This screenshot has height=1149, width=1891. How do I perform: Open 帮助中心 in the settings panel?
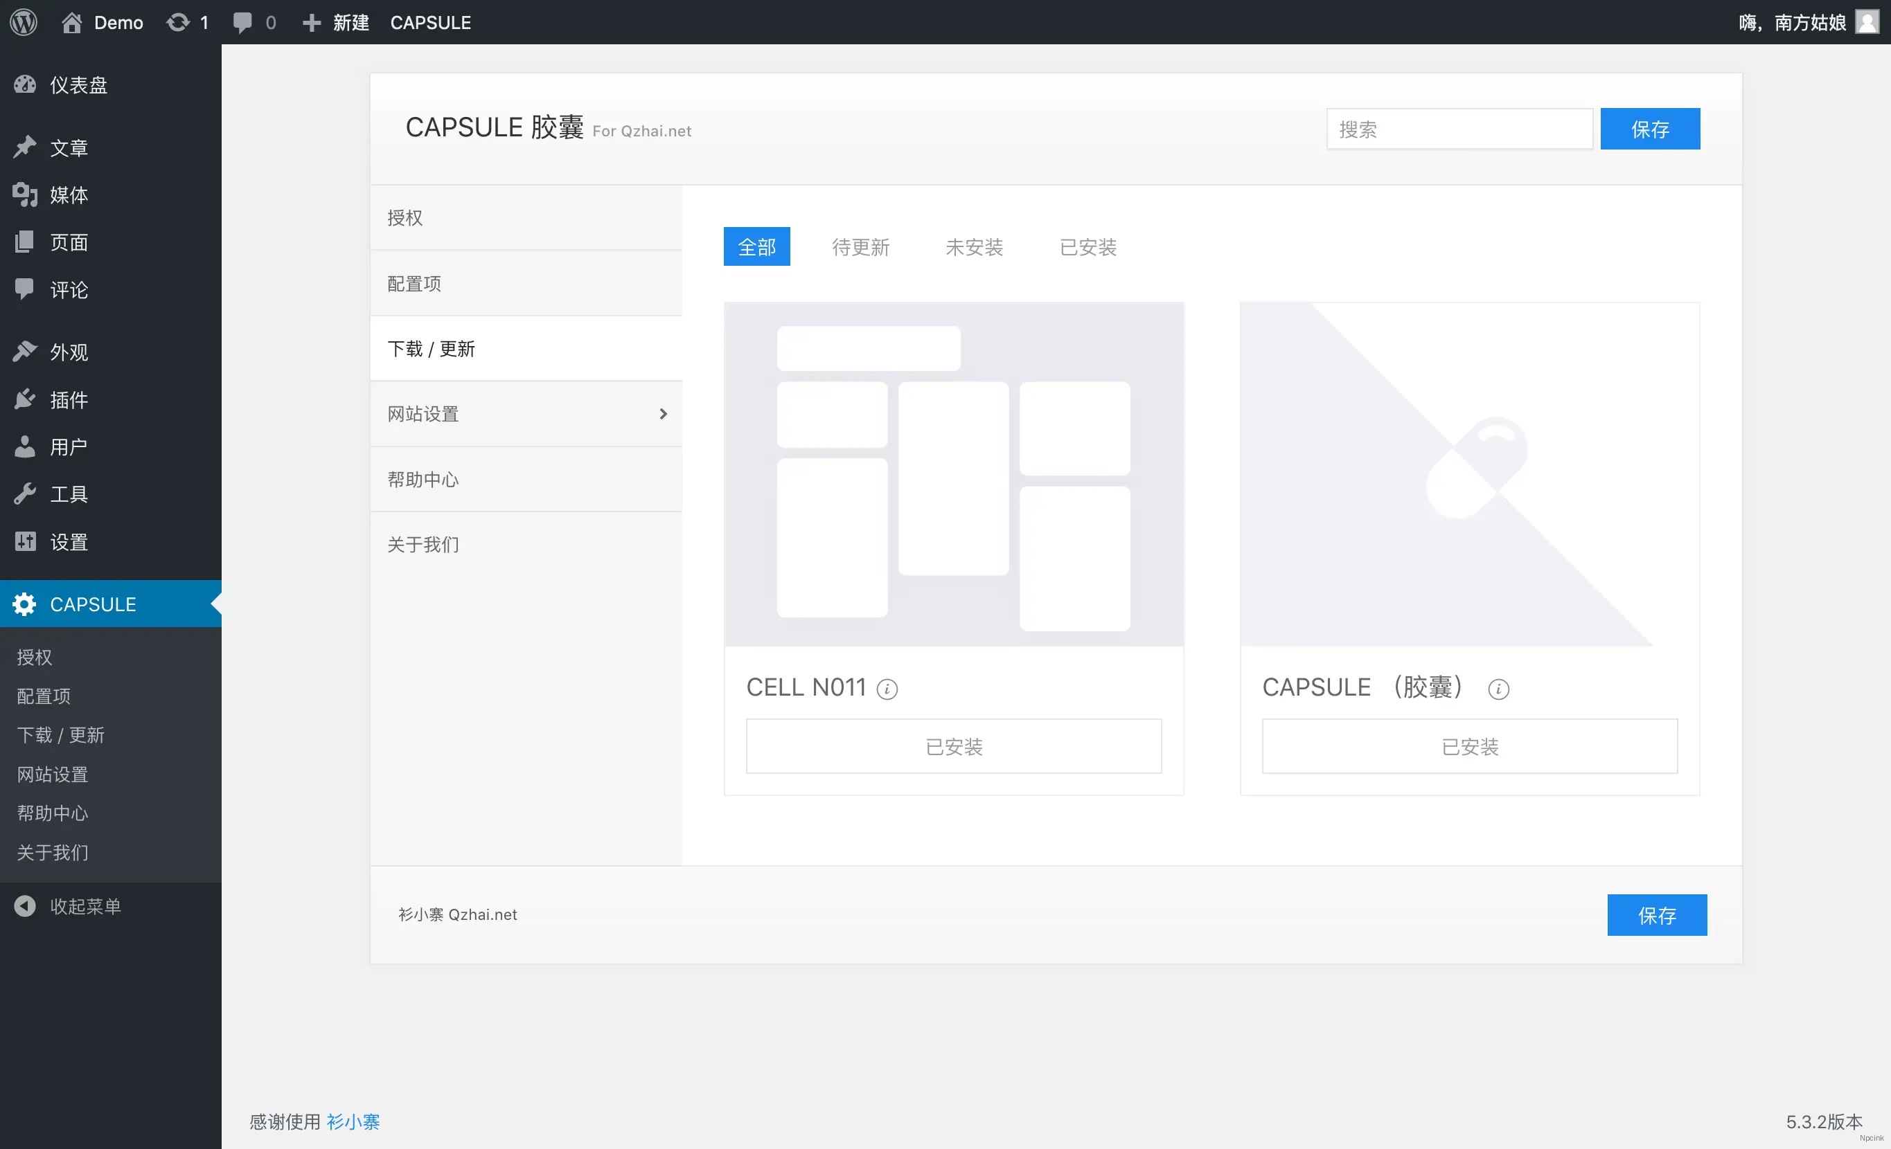pyautogui.click(x=423, y=480)
